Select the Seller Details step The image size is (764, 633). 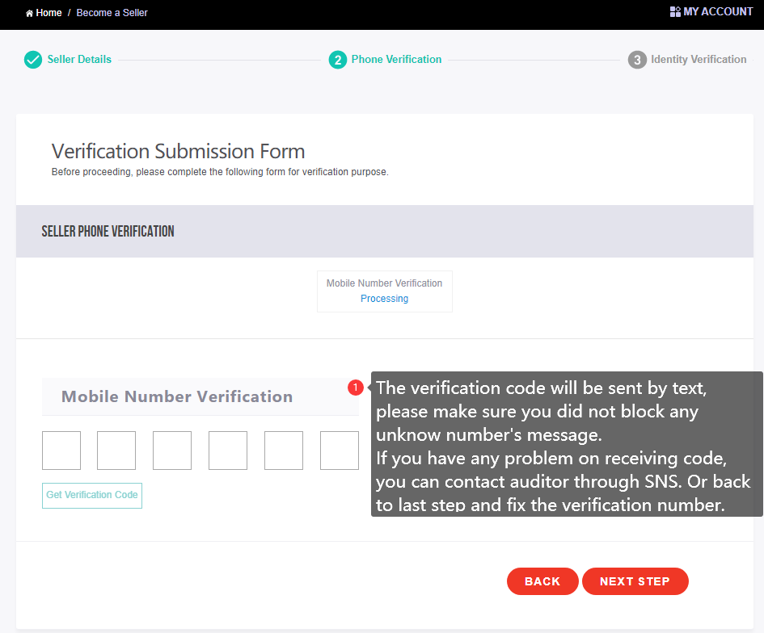(x=79, y=60)
